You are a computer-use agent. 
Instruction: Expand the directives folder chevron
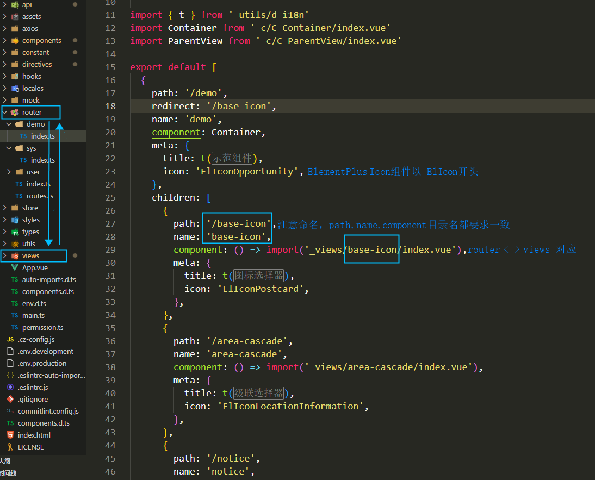pos(4,65)
